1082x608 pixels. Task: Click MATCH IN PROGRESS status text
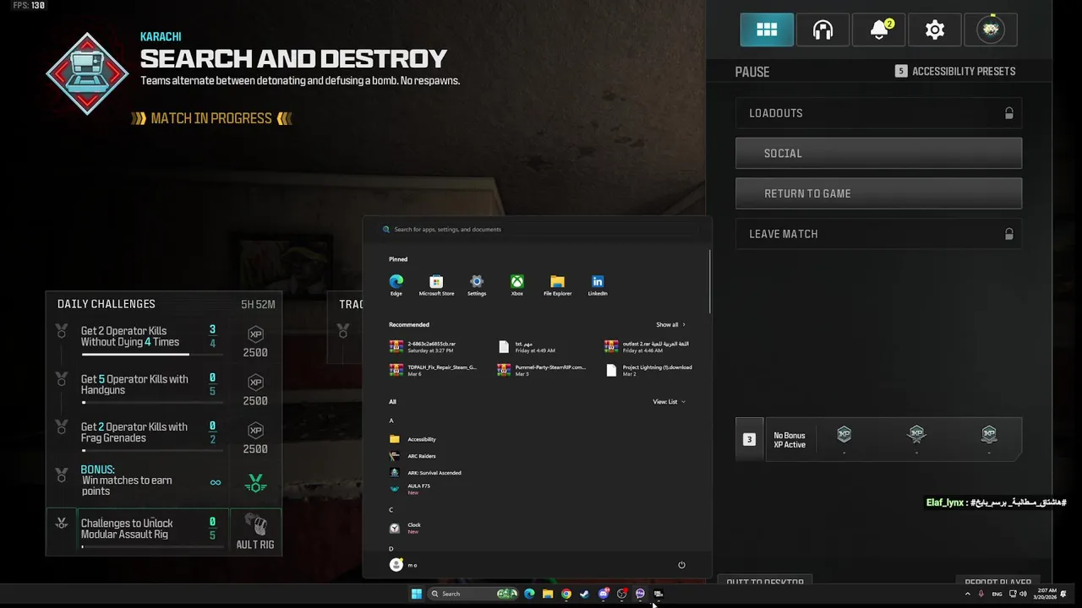211,118
